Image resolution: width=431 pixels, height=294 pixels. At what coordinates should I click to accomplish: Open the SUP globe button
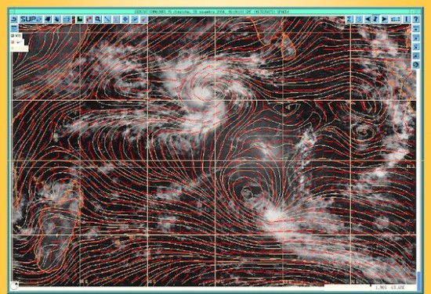pos(31,20)
